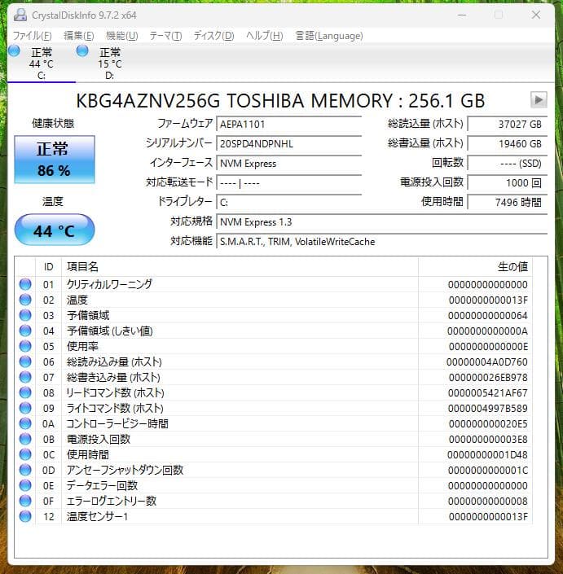563x574 pixels.
Task: Click the rotation rate value ---- (SSD)
Action: [508, 164]
